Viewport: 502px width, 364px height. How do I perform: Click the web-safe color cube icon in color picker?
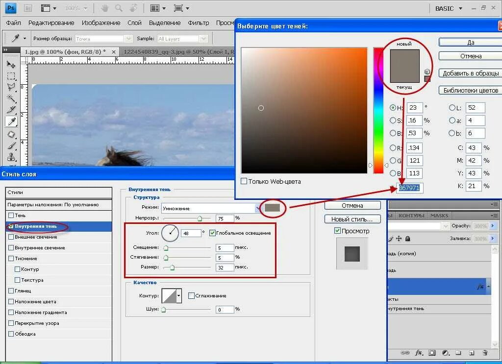(x=427, y=72)
